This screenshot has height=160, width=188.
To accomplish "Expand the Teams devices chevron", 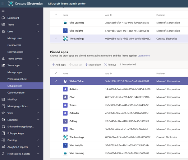I will point(38,59).
